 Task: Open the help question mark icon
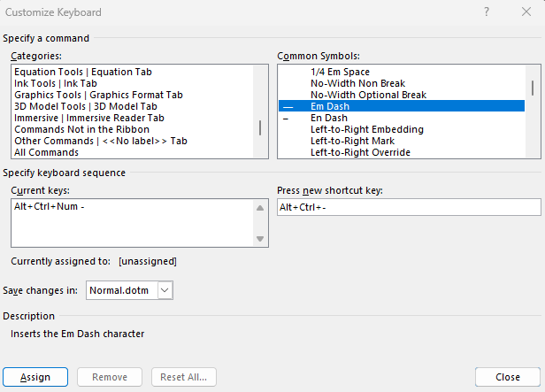pyautogui.click(x=487, y=12)
